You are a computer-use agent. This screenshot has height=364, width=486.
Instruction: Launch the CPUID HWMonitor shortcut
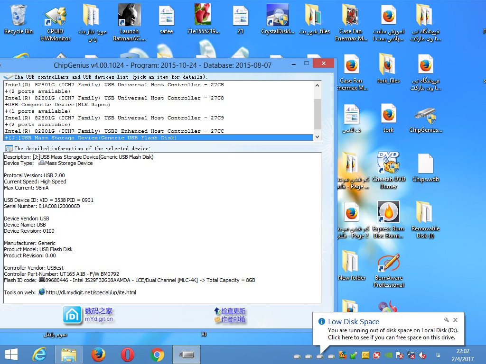[x=55, y=23]
